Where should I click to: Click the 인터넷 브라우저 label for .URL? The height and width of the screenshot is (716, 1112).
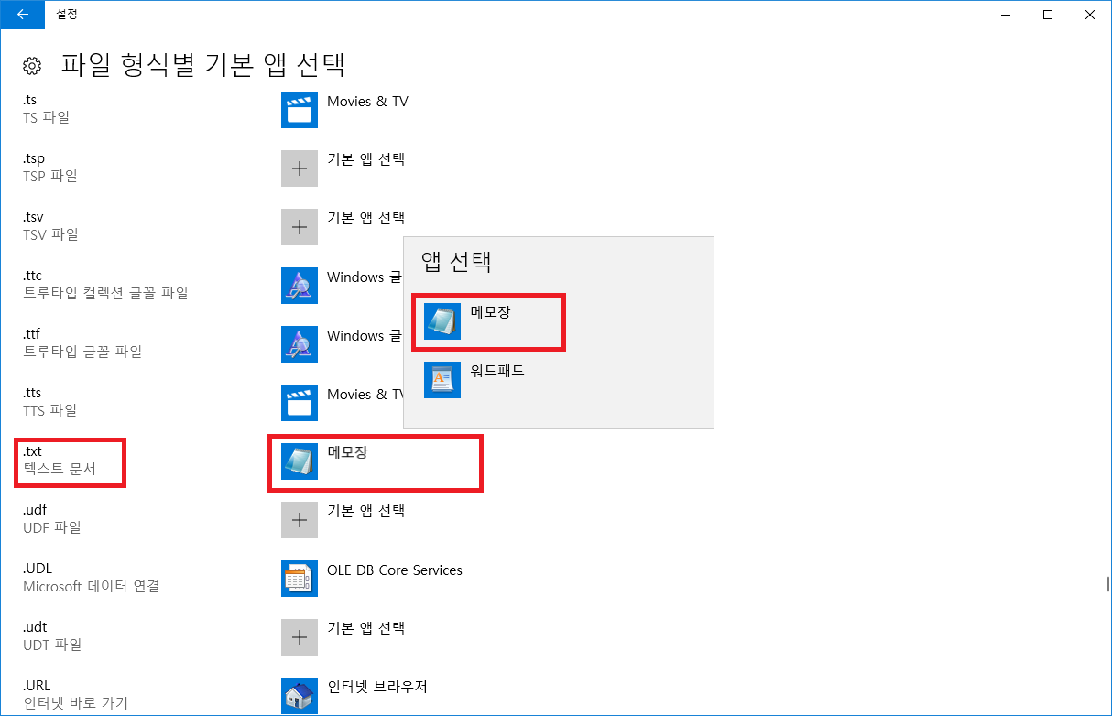click(377, 687)
